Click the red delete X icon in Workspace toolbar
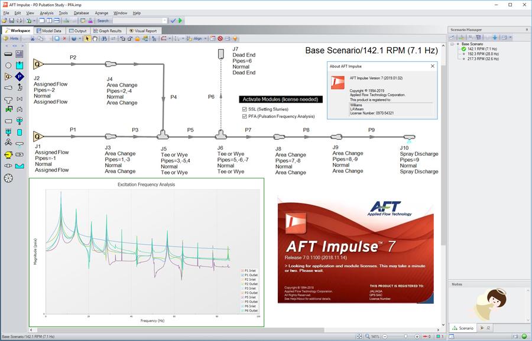This screenshot has width=532, height=341. pos(64,38)
